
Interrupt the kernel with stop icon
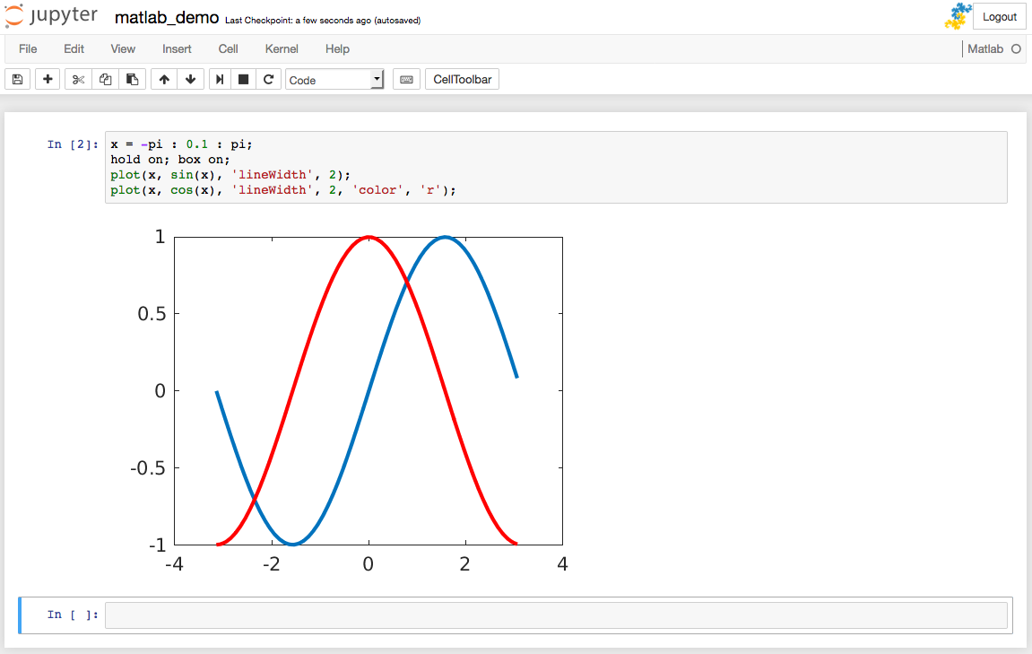pyautogui.click(x=243, y=80)
